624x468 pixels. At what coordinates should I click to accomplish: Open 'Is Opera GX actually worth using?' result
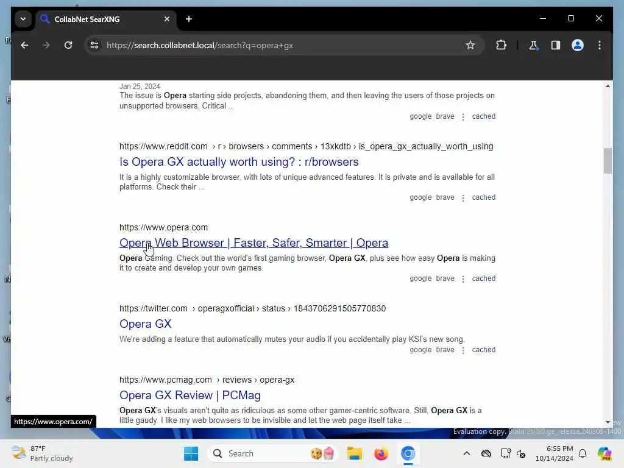click(x=239, y=162)
